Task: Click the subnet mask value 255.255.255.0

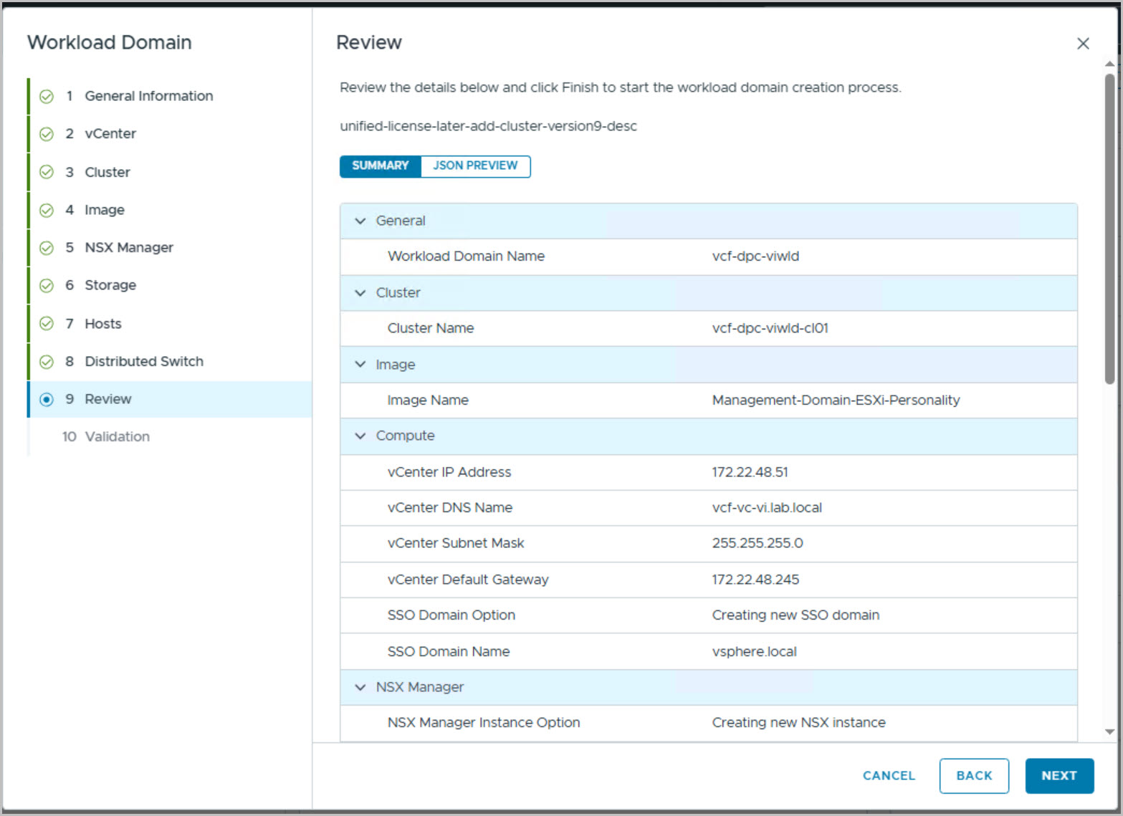Action: coord(758,543)
